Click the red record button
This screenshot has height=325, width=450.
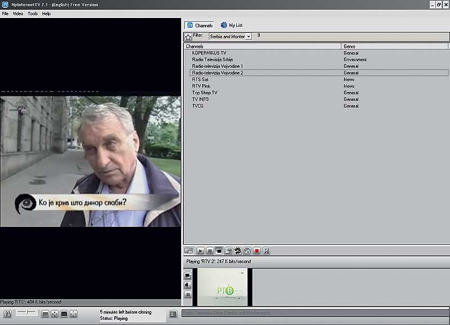click(x=256, y=251)
